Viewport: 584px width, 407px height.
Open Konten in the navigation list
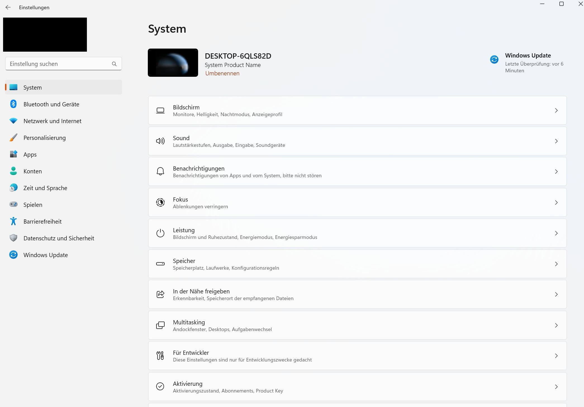pyautogui.click(x=32, y=171)
